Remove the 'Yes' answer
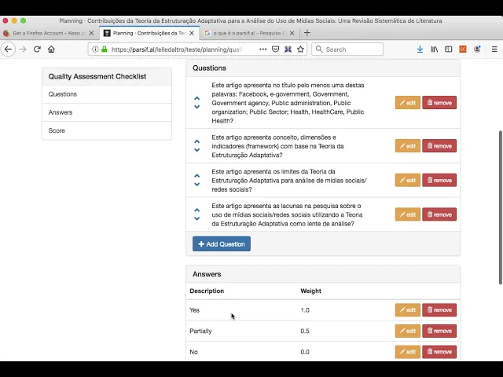This screenshot has width=503, height=377. tap(439, 310)
